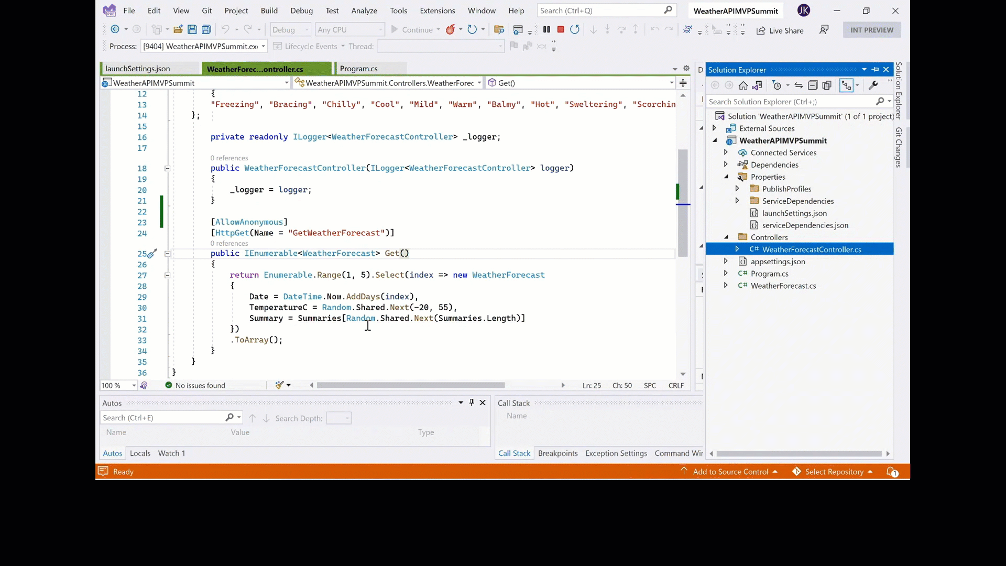
Task: Click the WeatherForecastController.cs tree item
Action: pos(812,249)
